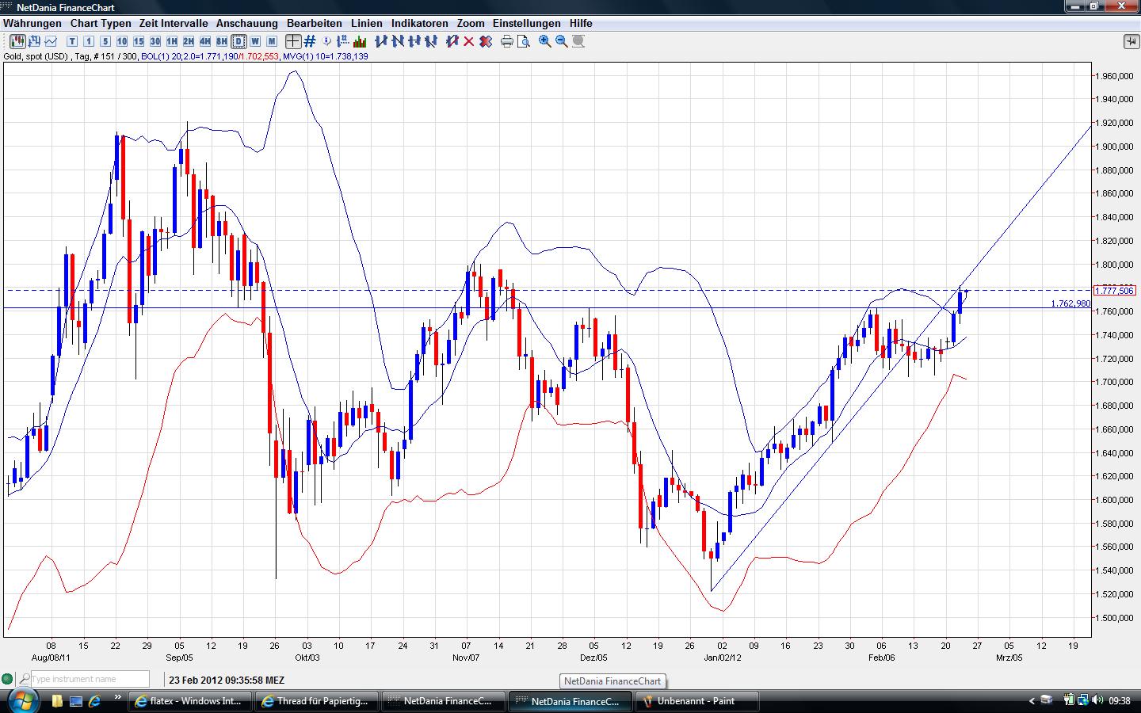Screen dimensions: 1141x713
Task: Choose the weekly (W) interval button
Action: (255, 41)
